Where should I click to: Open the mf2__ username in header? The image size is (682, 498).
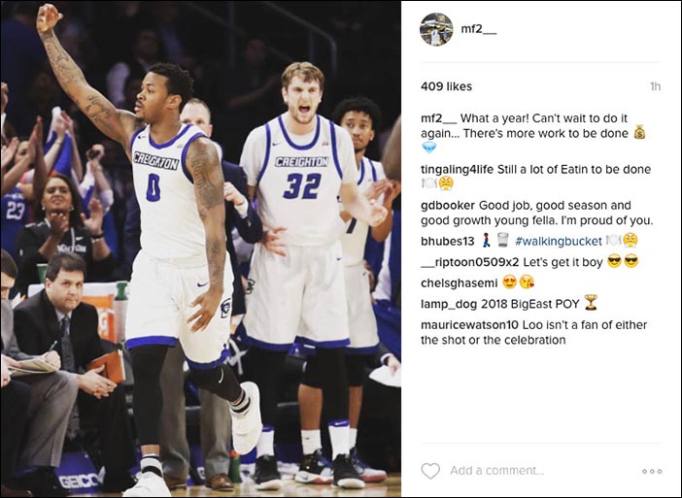(x=478, y=29)
